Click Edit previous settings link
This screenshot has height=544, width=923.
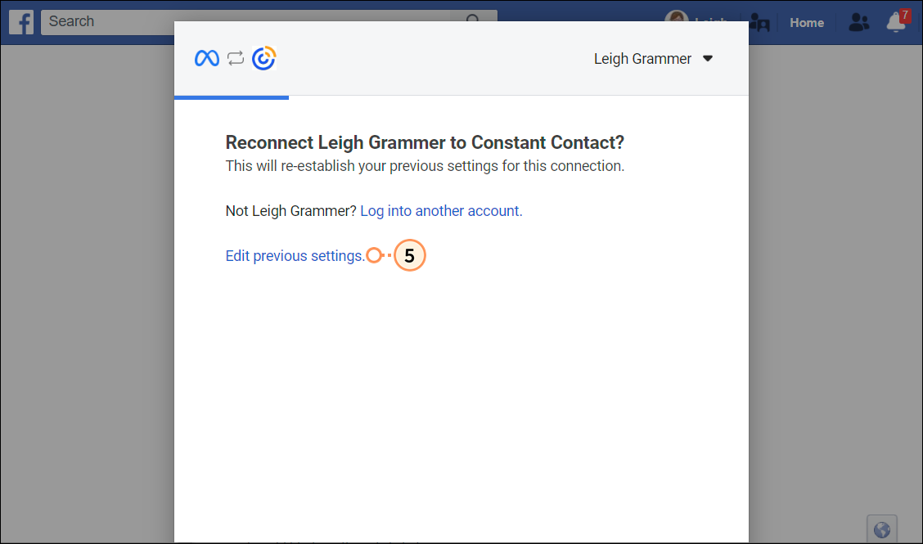click(x=295, y=255)
